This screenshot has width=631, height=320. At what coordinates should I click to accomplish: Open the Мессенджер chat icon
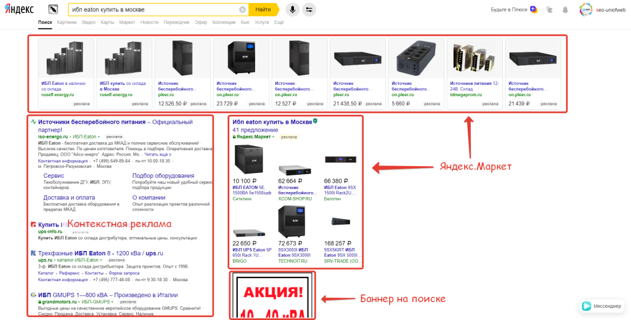[x=587, y=306]
